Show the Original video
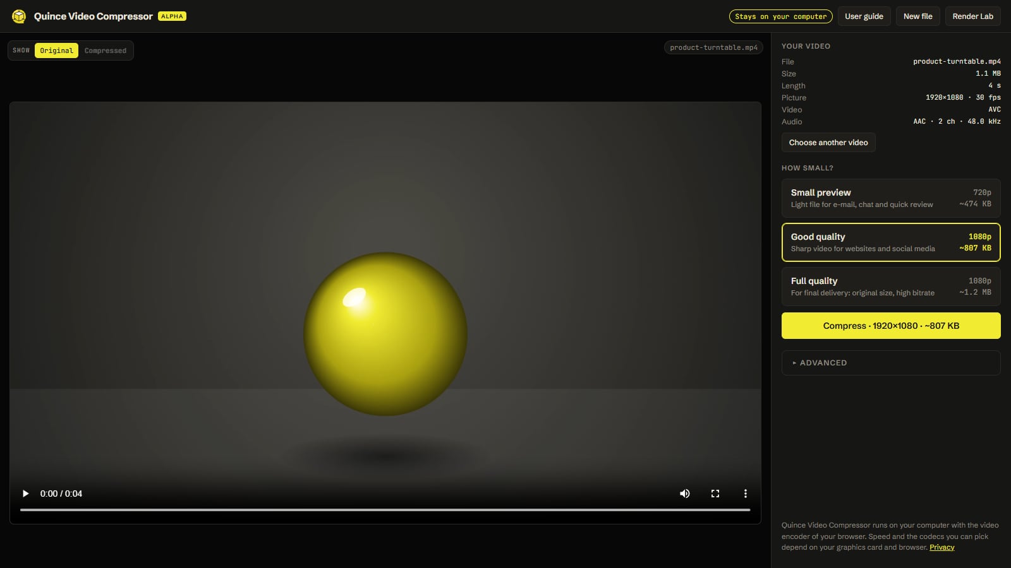Image resolution: width=1011 pixels, height=568 pixels. pos(56,50)
